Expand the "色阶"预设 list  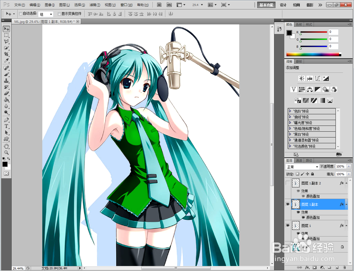click(290, 111)
